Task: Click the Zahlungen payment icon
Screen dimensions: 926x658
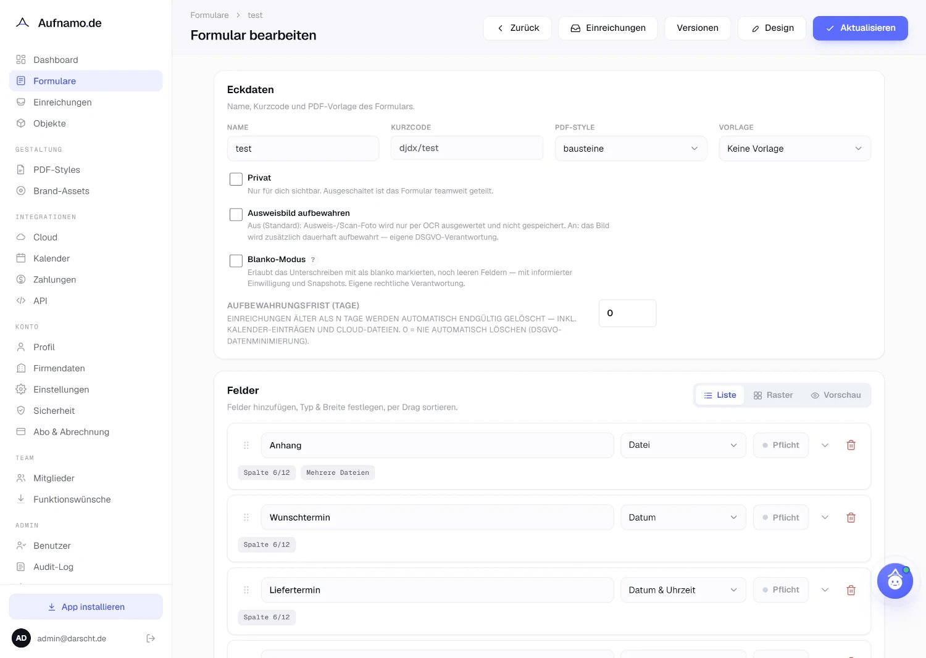Action: [x=21, y=279]
